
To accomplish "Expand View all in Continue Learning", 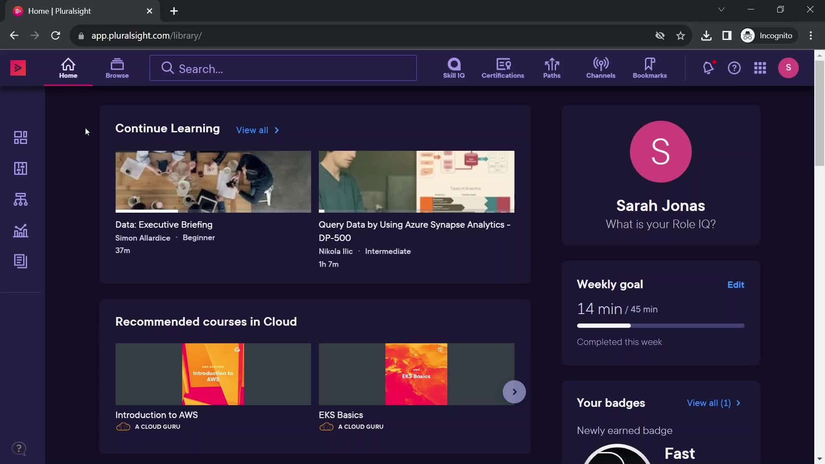I will (x=257, y=130).
